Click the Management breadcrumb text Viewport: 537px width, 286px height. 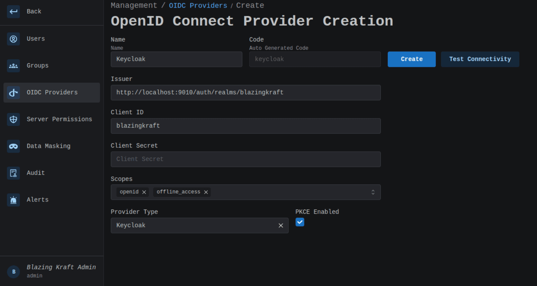coord(134,6)
